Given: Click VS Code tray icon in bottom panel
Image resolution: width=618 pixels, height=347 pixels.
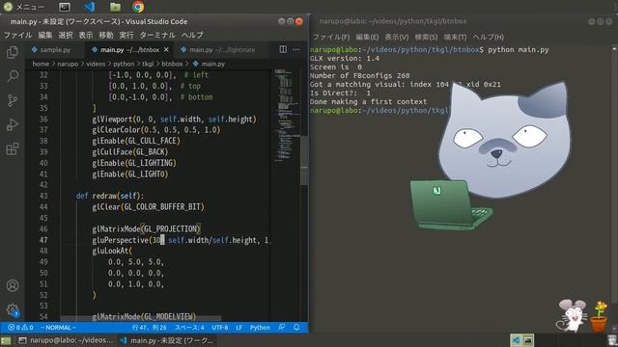Looking at the screenshot, I should pos(516,340).
